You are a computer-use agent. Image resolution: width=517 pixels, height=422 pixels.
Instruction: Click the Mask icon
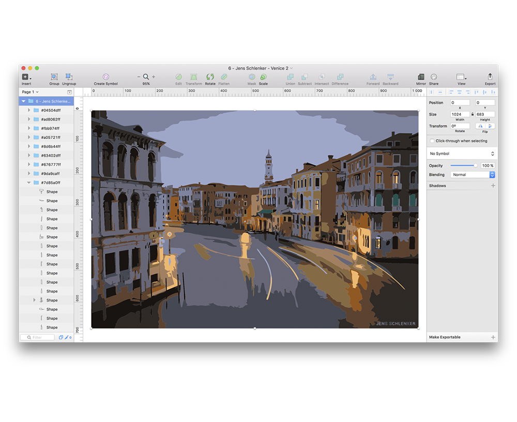click(252, 77)
